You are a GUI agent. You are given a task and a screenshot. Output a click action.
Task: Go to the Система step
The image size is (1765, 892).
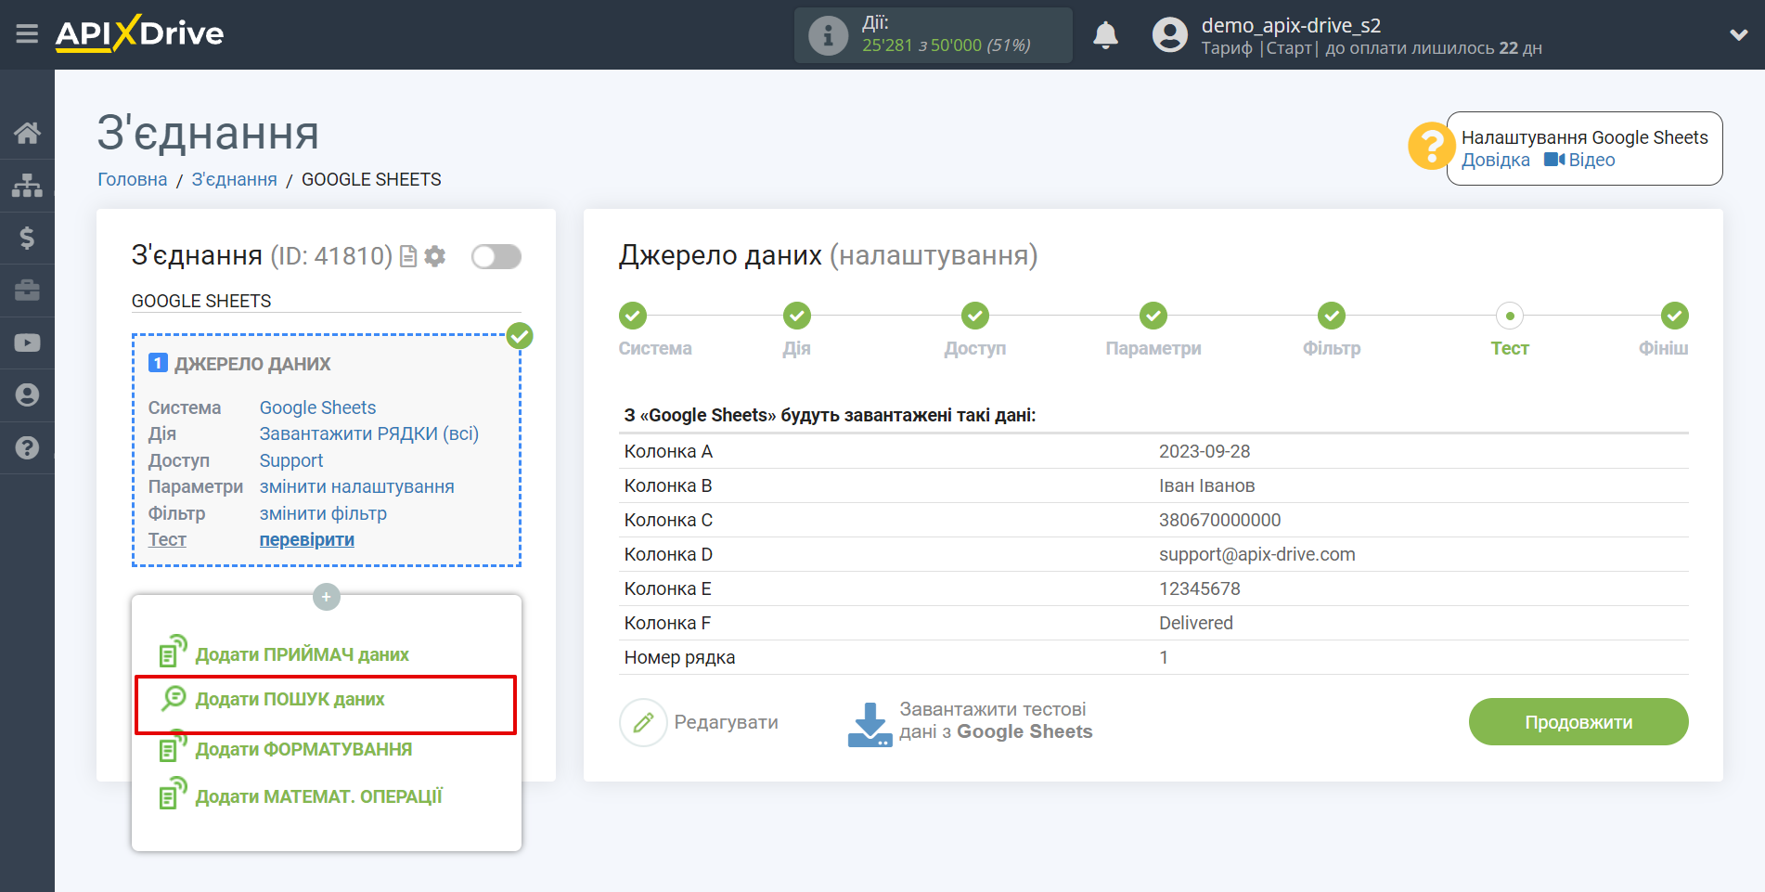tap(633, 316)
